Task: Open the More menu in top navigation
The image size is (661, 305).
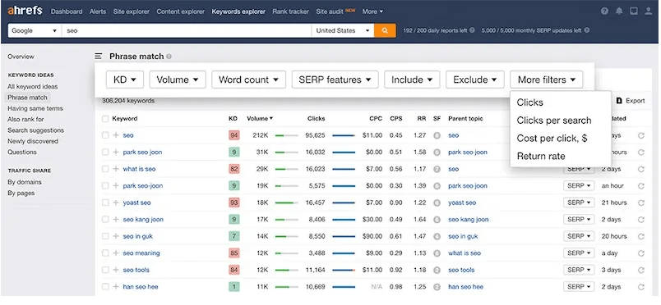Action: [372, 11]
